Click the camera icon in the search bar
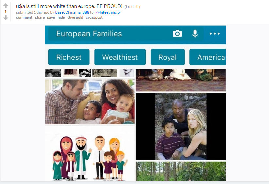The height and width of the screenshot is (184, 269). click(x=177, y=34)
